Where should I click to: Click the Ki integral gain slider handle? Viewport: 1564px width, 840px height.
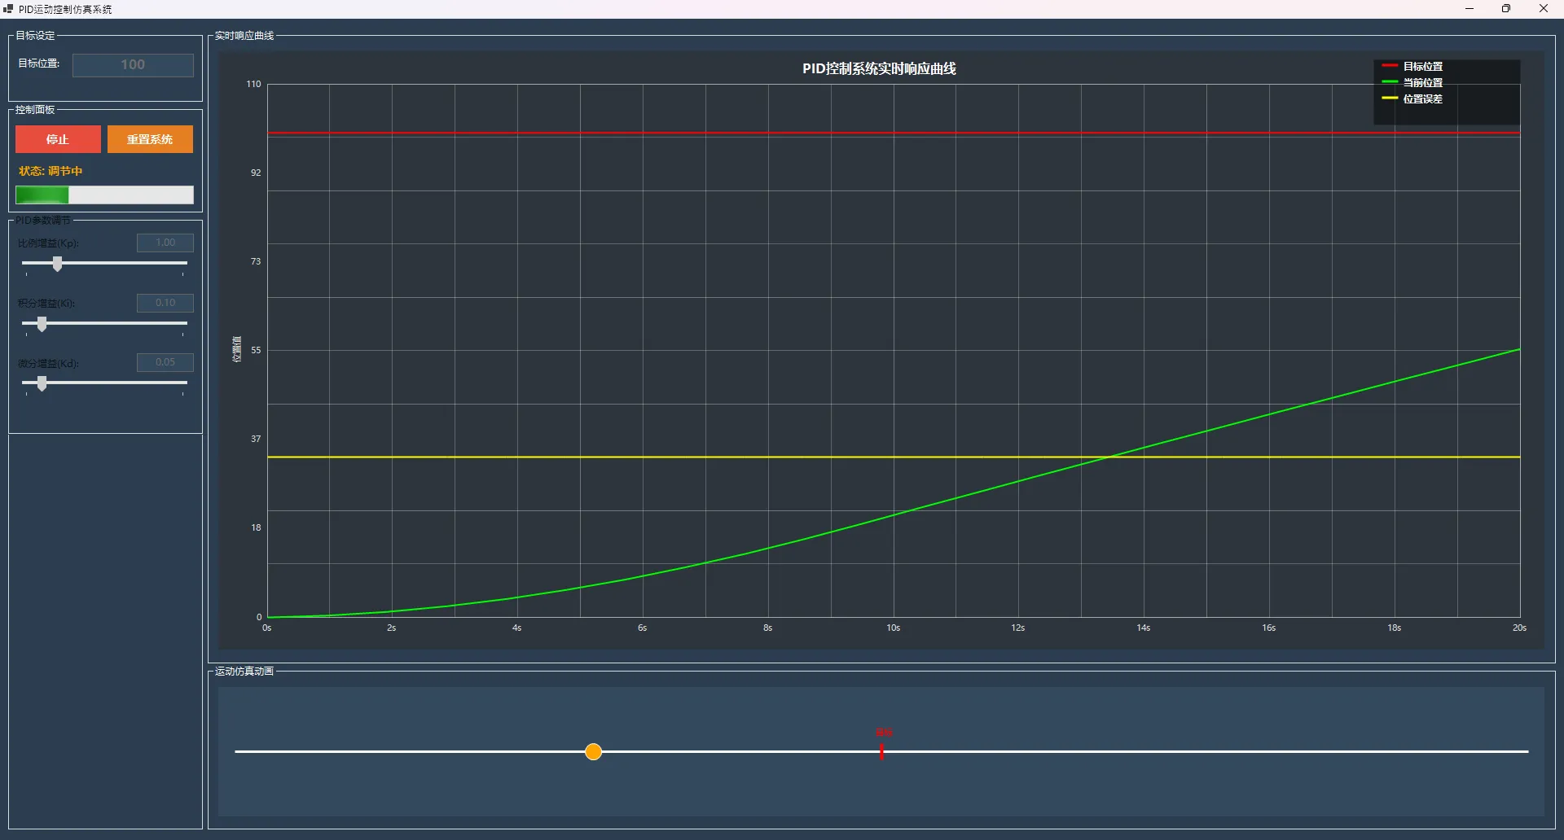42,324
